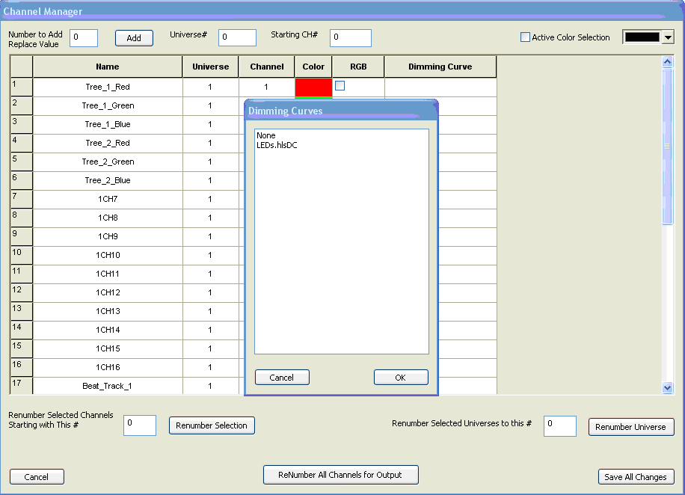Viewport: 685px width, 495px height.
Task: Click the Channel column header
Action: click(x=266, y=67)
